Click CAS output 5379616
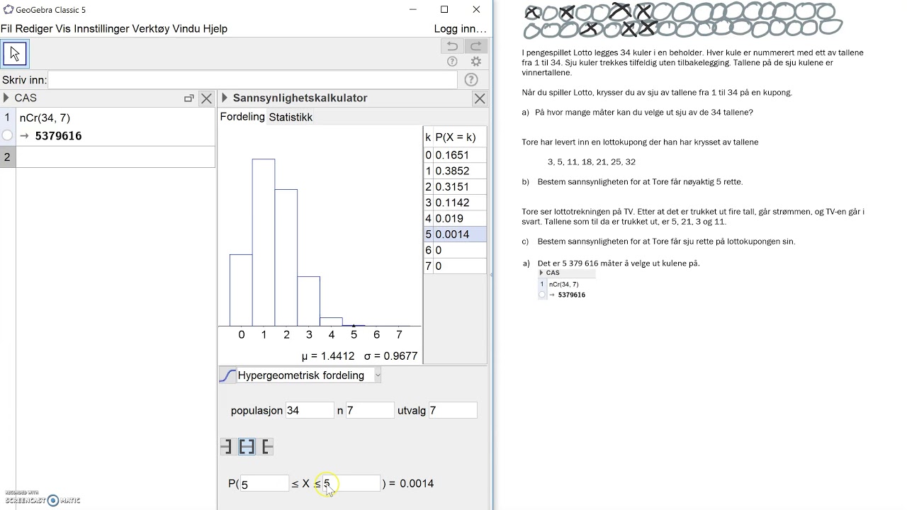Viewport: 907px width, 510px height. pos(58,136)
